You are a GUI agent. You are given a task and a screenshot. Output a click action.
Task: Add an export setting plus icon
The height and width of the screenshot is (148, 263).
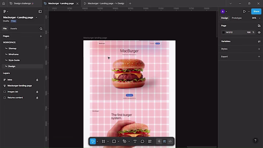(x=259, y=57)
